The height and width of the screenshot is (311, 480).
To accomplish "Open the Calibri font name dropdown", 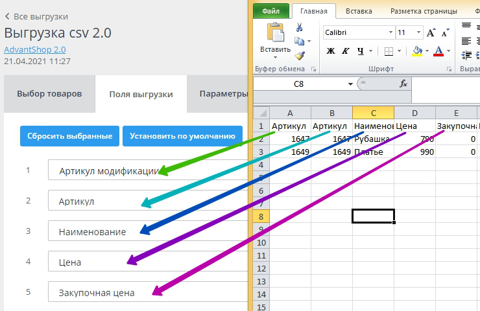I will pos(390,32).
